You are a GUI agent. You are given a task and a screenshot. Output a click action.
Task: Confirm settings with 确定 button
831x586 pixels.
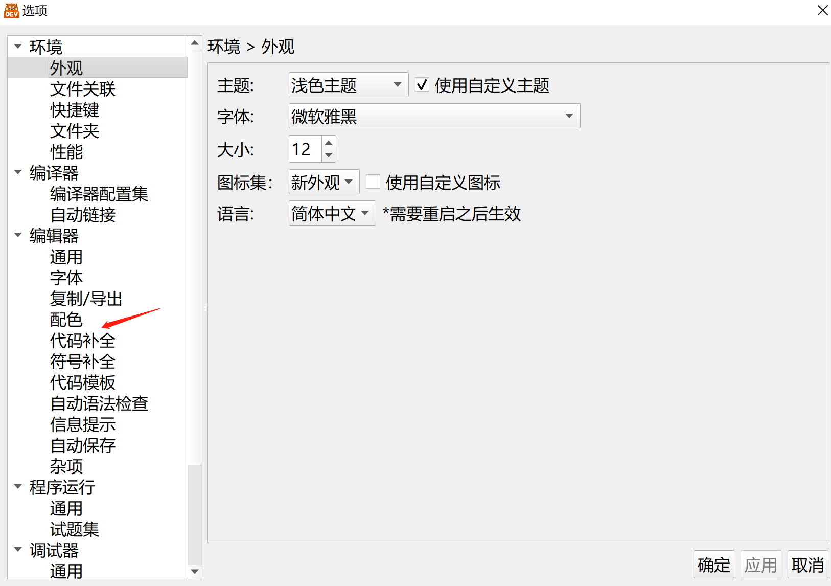(714, 565)
